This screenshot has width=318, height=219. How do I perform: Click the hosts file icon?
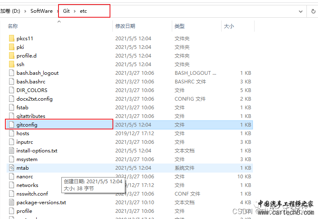coord(12,133)
